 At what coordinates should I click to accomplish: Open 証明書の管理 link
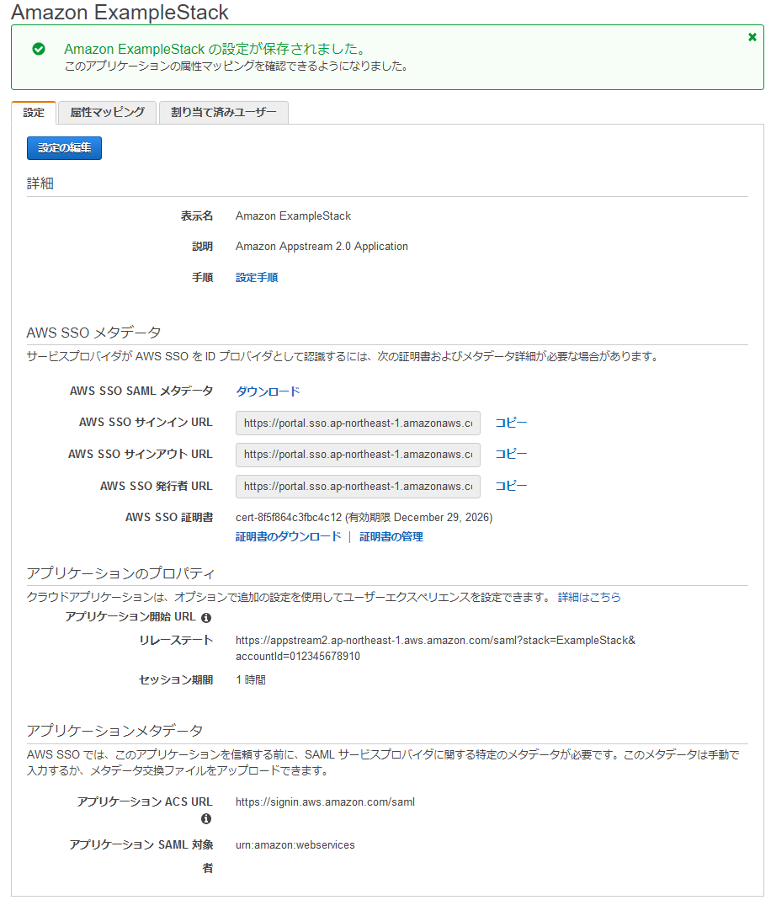click(x=391, y=536)
